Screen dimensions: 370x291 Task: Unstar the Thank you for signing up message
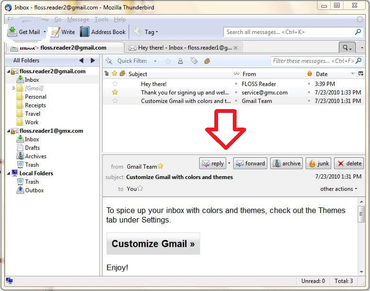point(115,92)
